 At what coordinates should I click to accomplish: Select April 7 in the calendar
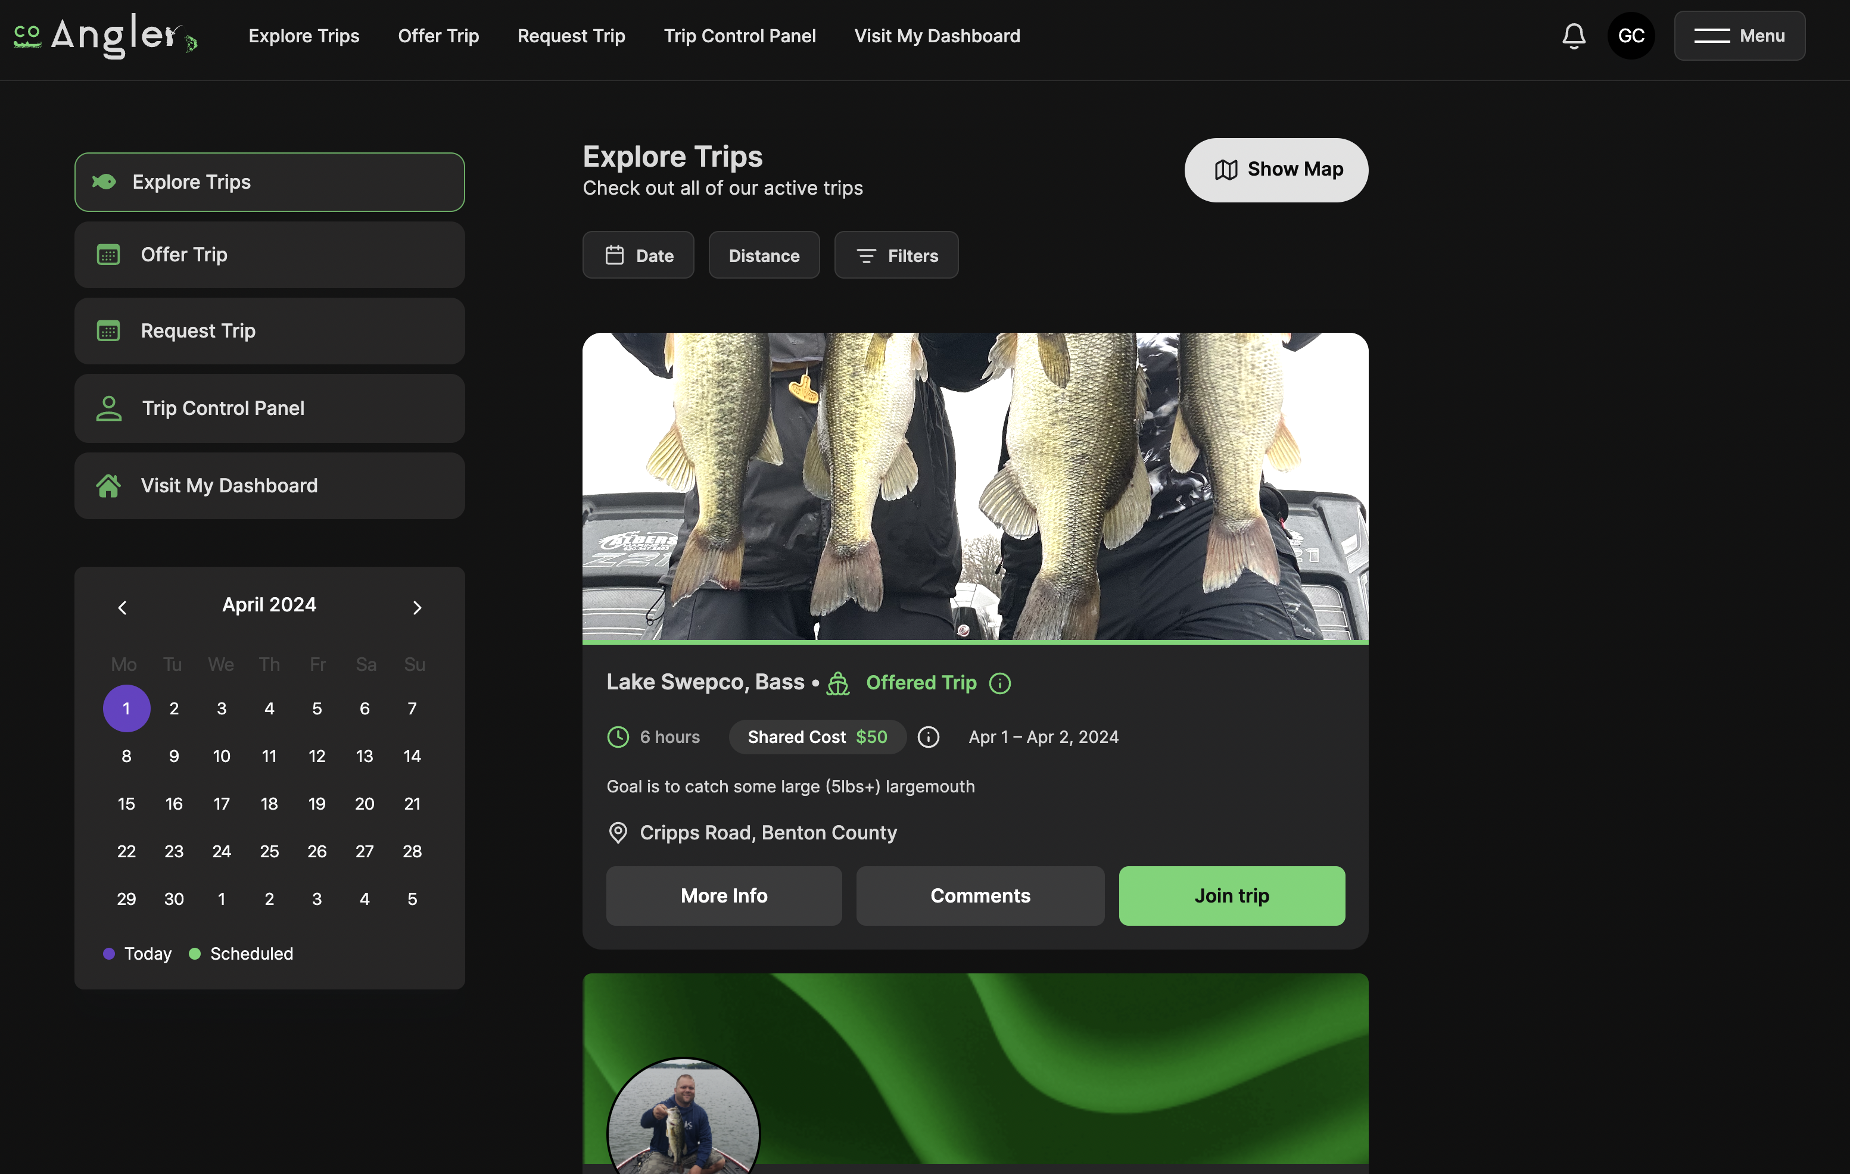pyautogui.click(x=413, y=708)
